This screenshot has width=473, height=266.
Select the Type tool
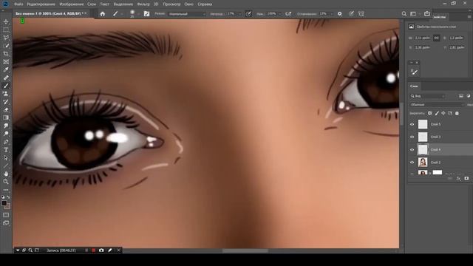6,150
